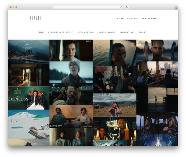The width and height of the screenshot is (186, 157).
Task: Open the silhouette at sunset doorway thumbnail
Action: (157, 99)
